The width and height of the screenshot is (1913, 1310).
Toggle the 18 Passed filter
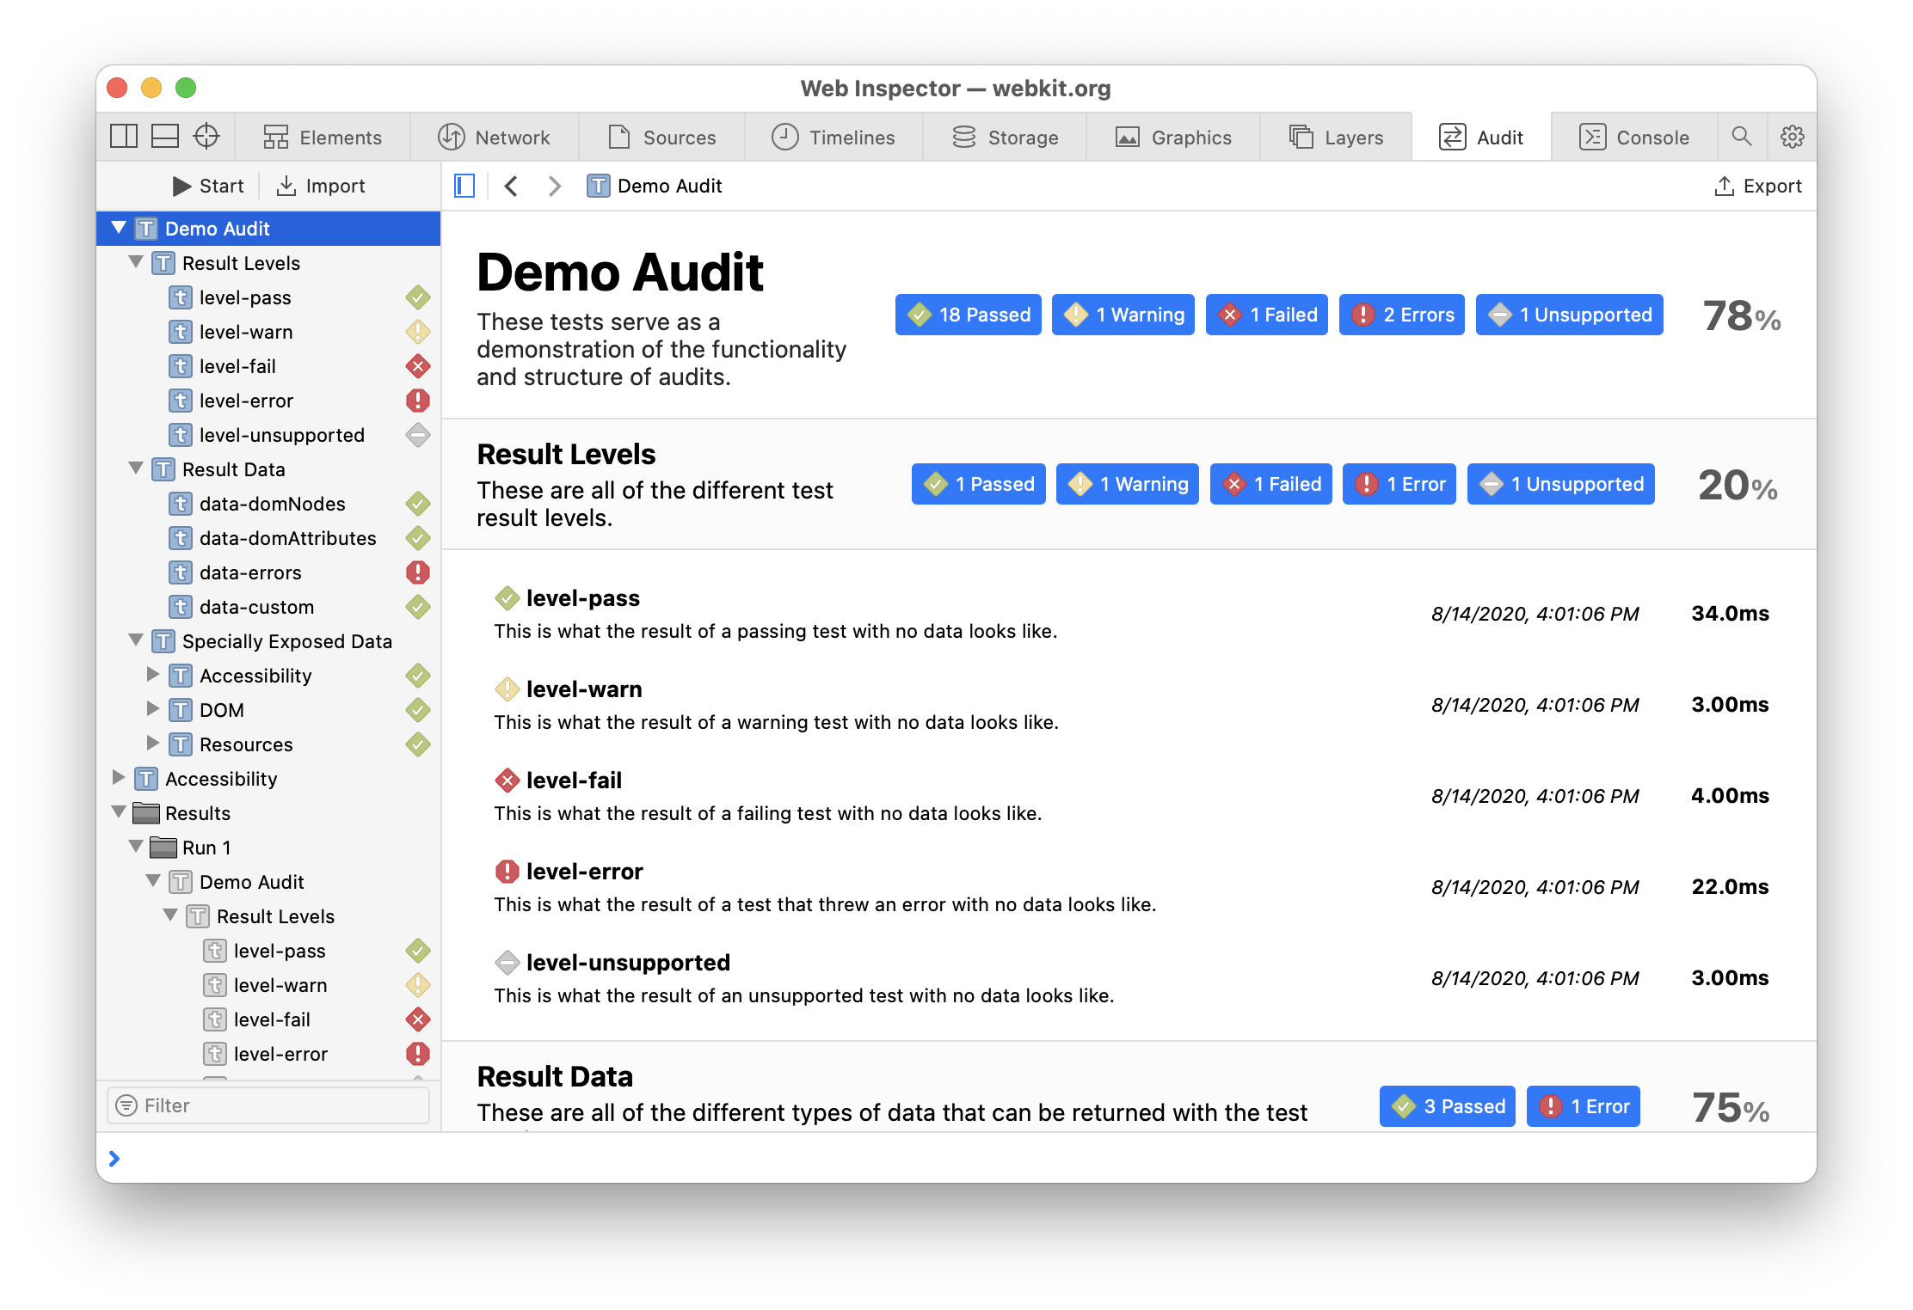pos(968,315)
